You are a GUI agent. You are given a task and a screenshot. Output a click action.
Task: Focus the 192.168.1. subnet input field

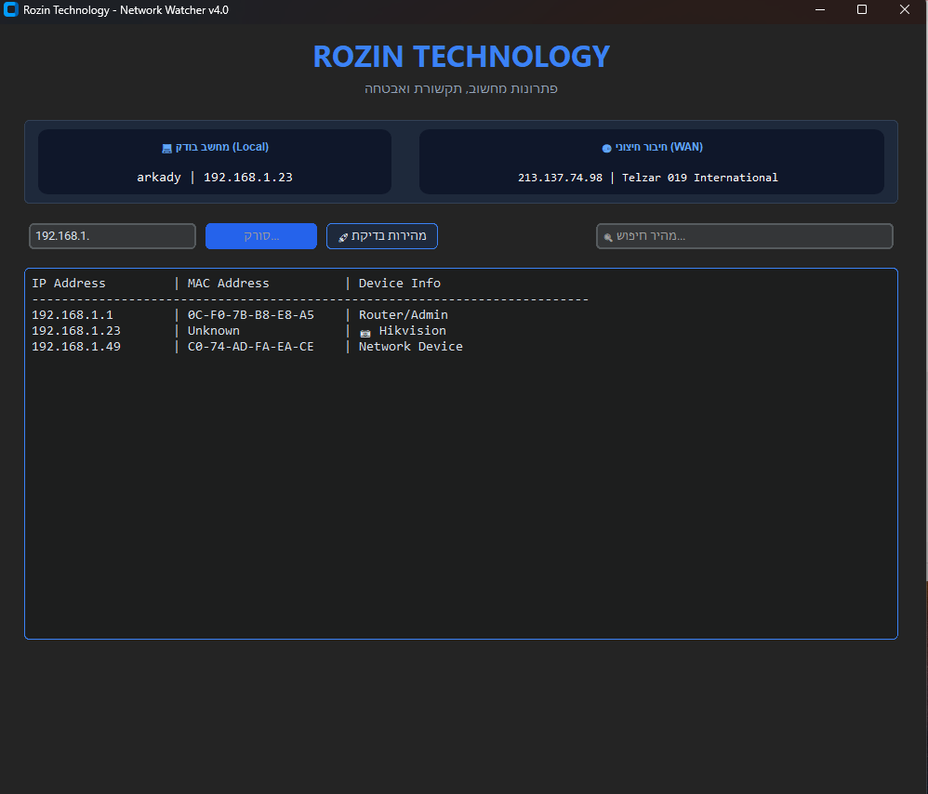(112, 236)
